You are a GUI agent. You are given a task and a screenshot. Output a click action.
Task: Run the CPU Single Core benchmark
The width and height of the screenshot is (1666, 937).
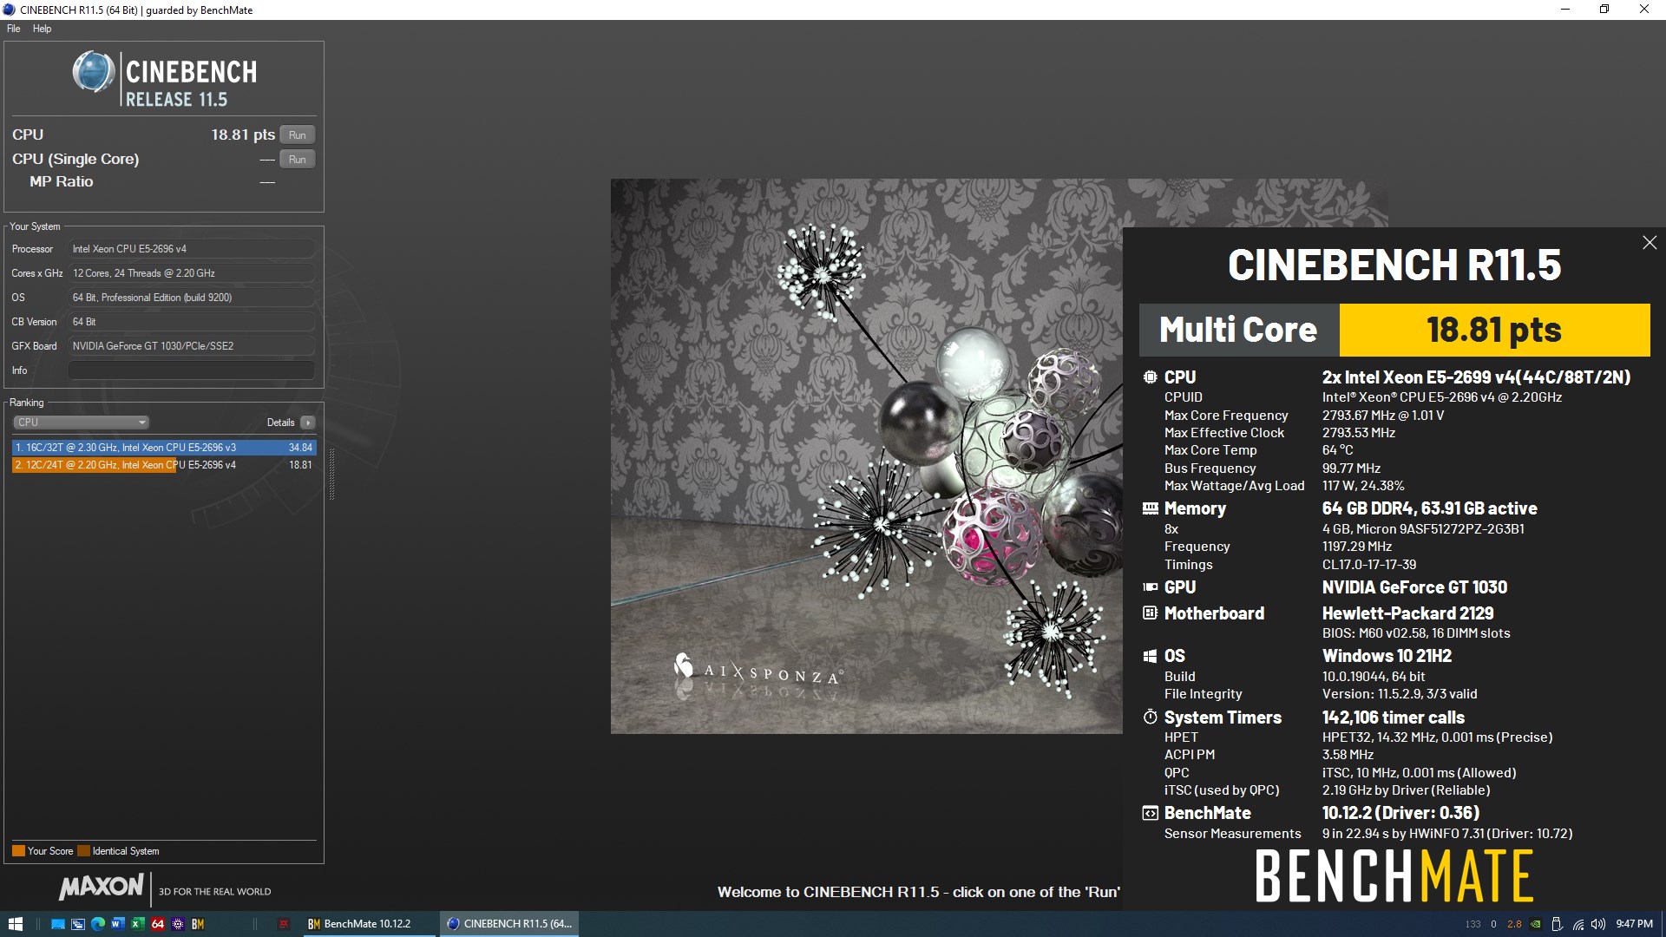pyautogui.click(x=298, y=160)
